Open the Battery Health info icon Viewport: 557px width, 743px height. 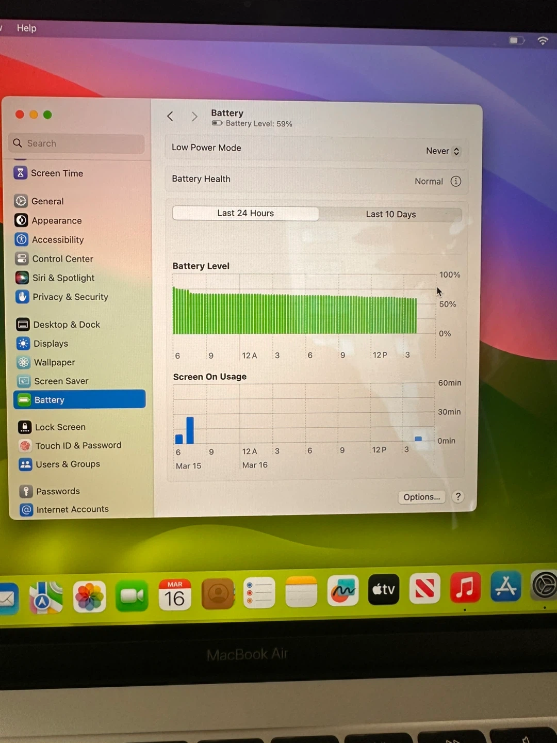(x=455, y=182)
